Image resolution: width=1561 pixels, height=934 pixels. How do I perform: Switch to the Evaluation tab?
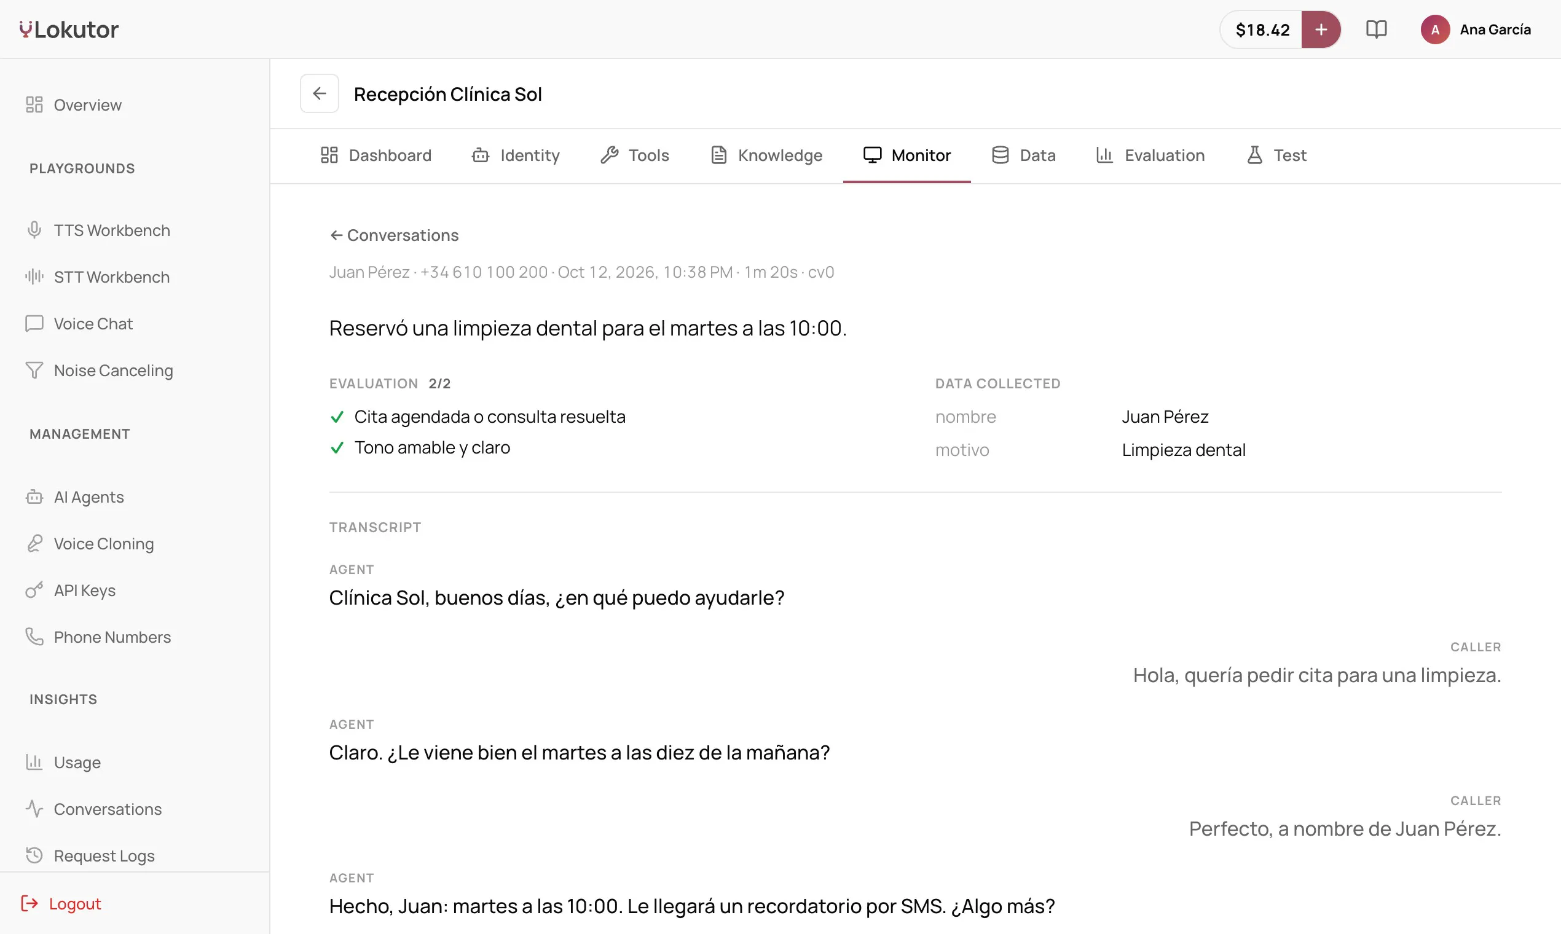[x=1150, y=155]
